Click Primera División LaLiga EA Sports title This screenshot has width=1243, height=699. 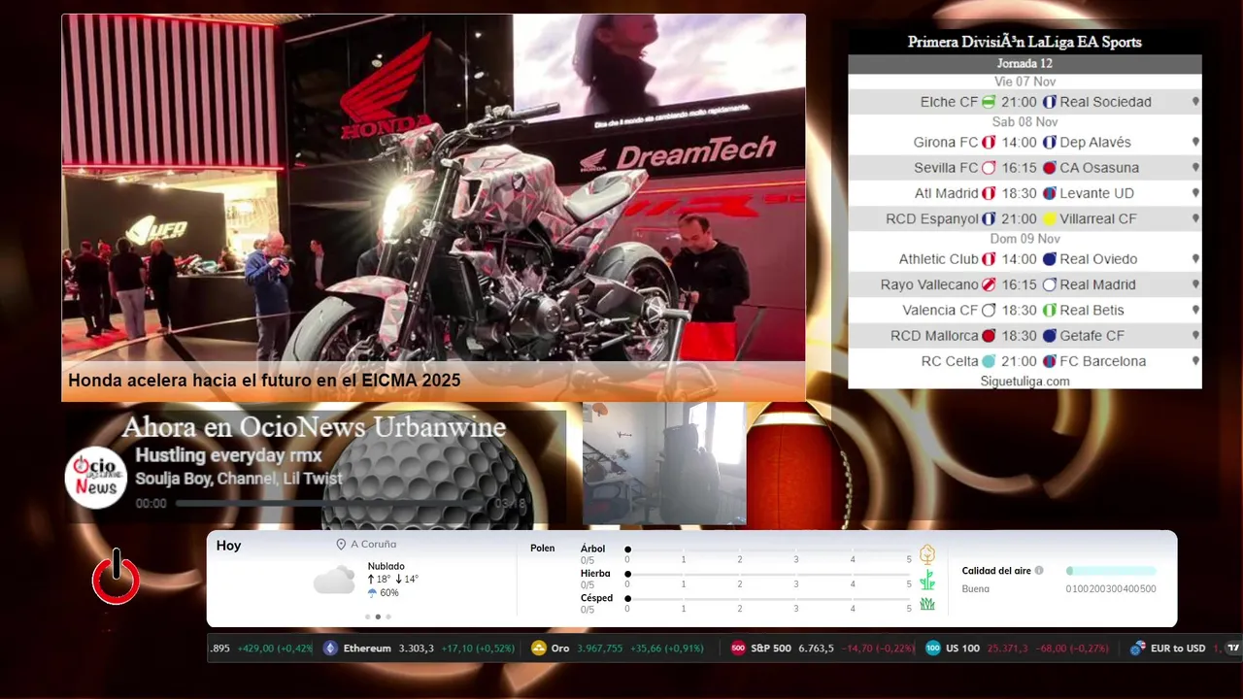[x=1025, y=42]
